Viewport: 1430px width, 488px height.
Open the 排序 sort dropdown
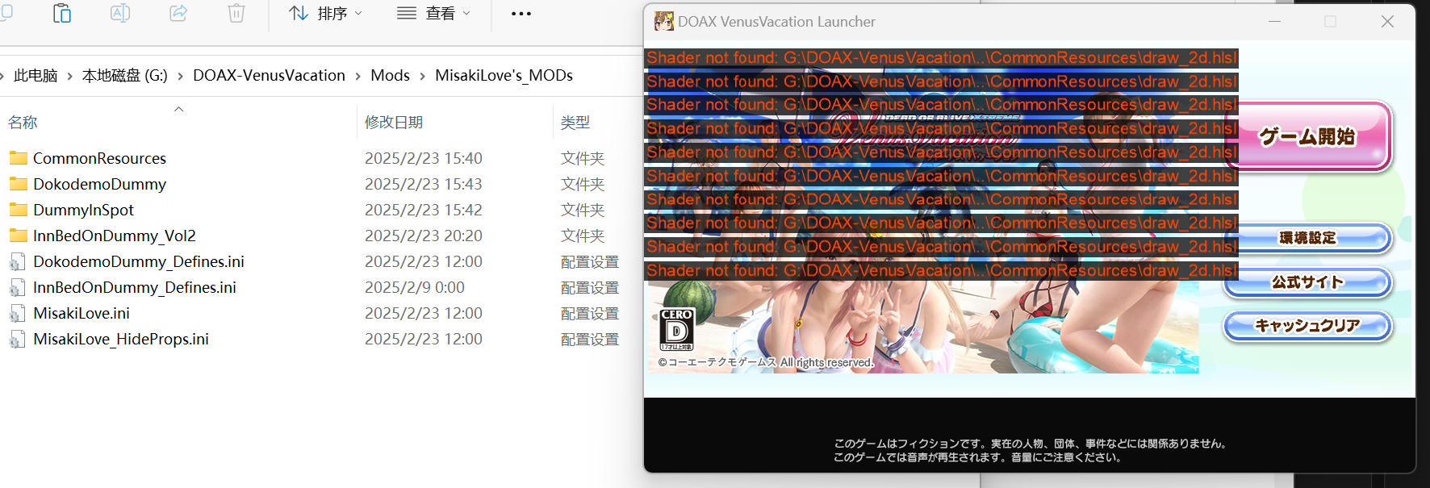tap(326, 14)
